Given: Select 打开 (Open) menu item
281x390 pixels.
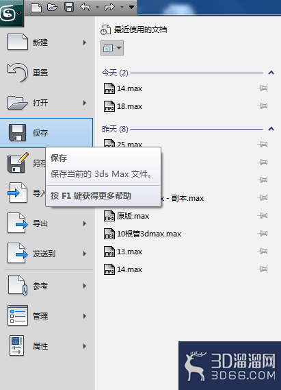Looking at the screenshot, I should coord(46,103).
